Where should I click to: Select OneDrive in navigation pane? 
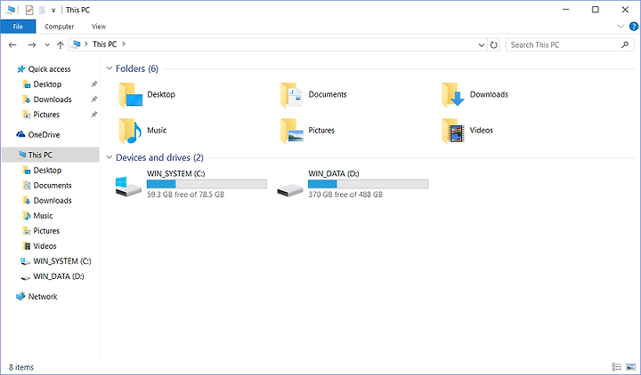click(44, 135)
